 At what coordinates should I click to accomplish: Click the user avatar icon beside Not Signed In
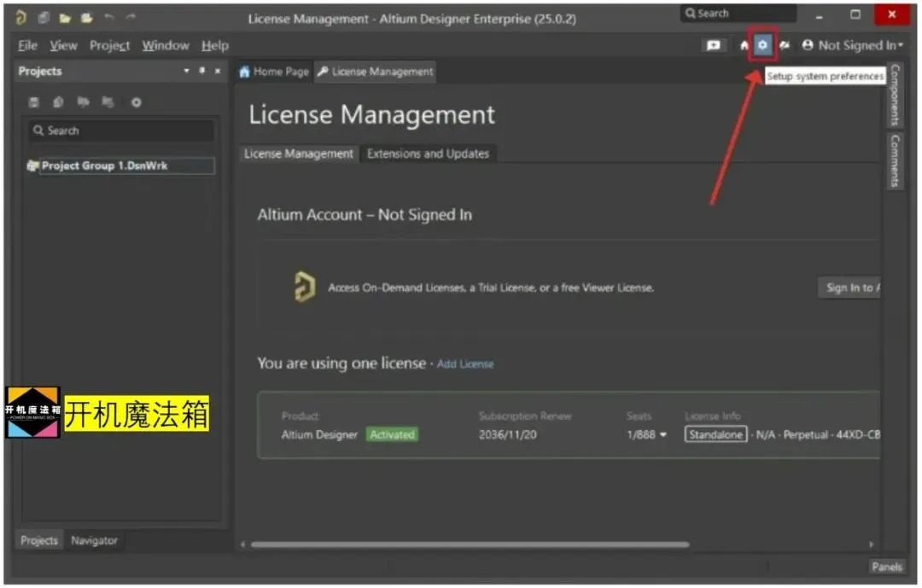tap(808, 44)
